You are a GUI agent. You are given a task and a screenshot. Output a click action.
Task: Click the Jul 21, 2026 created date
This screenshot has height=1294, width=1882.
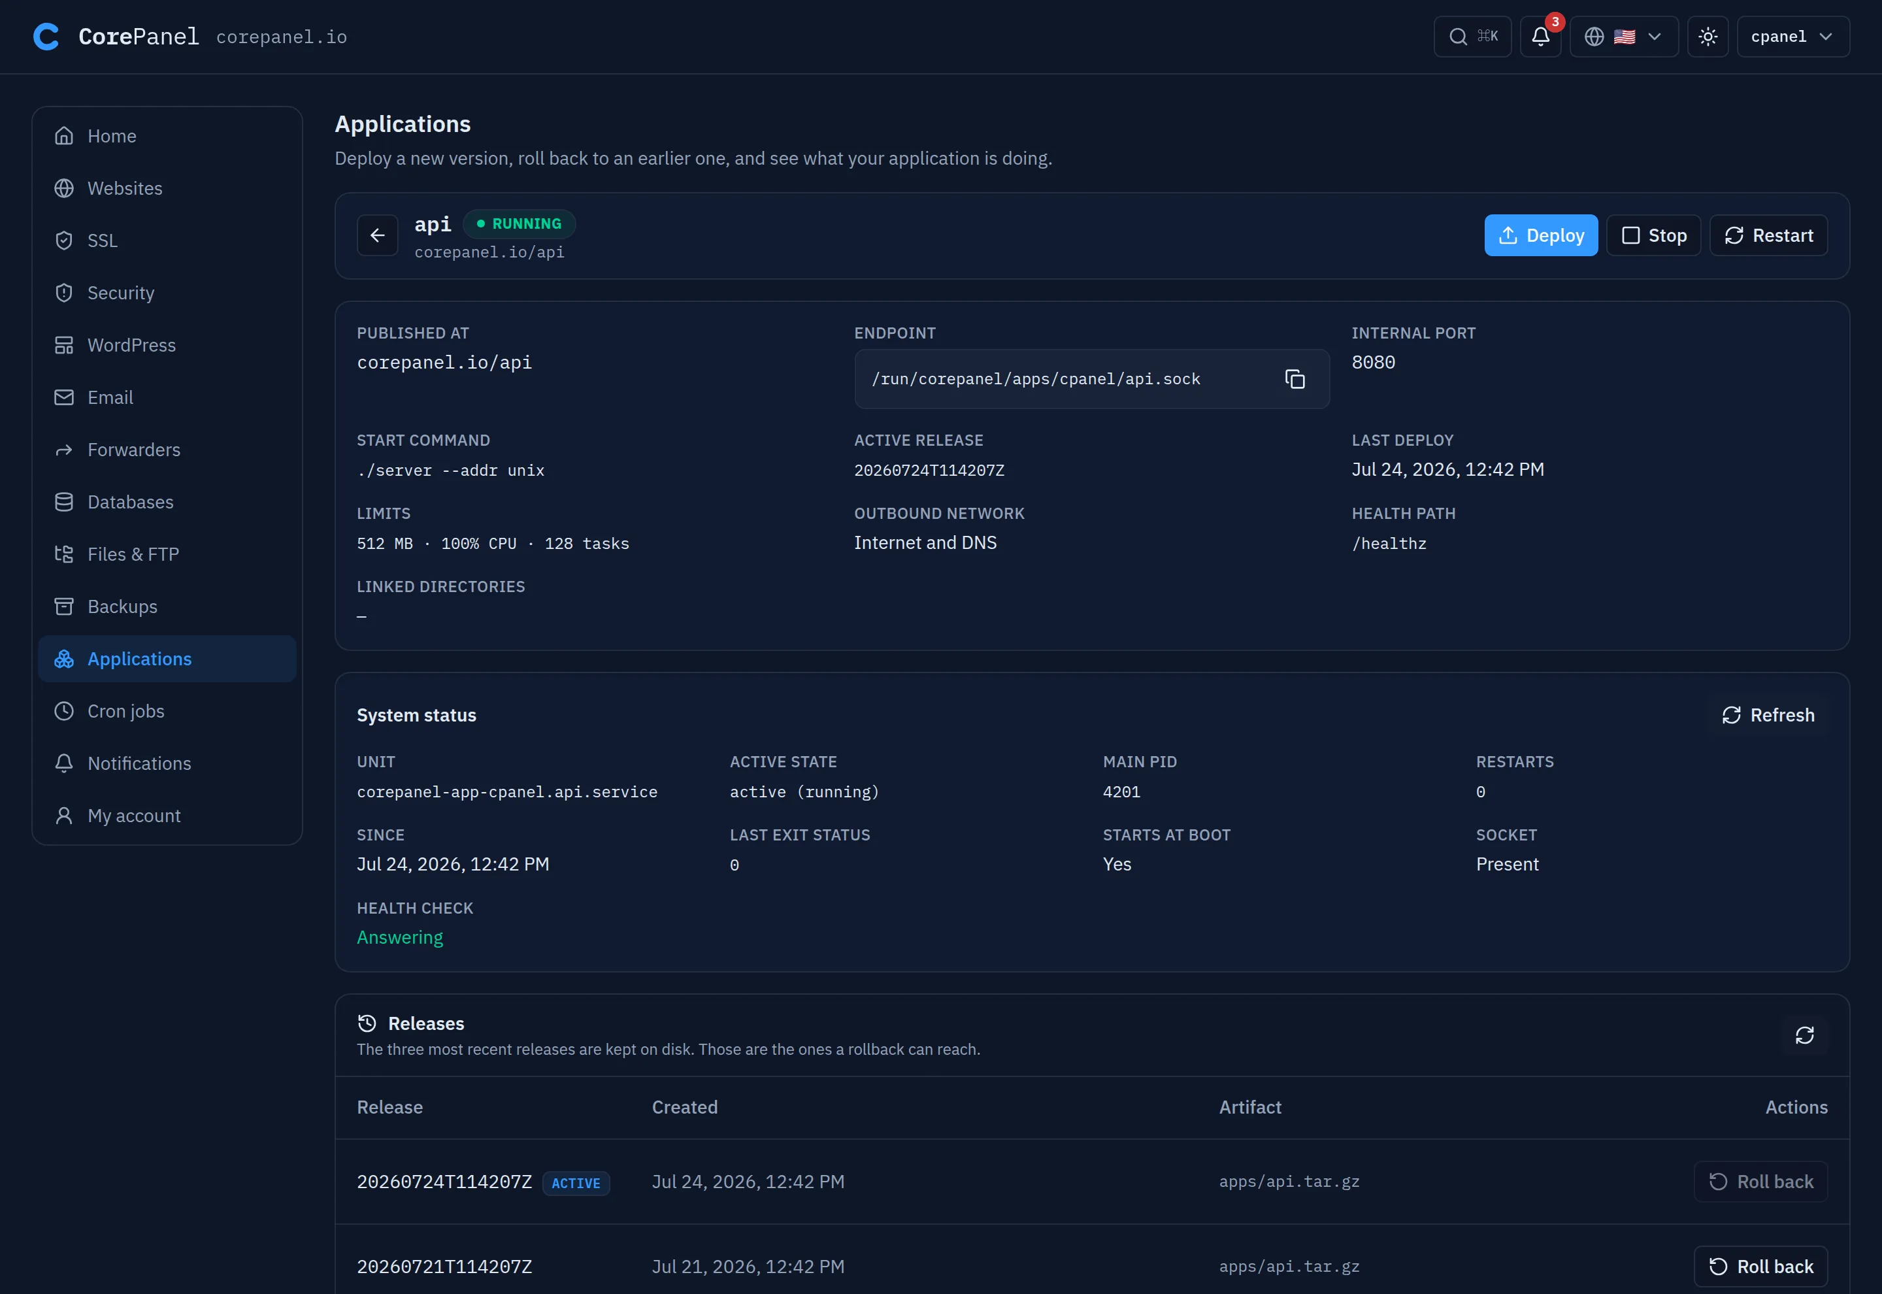748,1267
